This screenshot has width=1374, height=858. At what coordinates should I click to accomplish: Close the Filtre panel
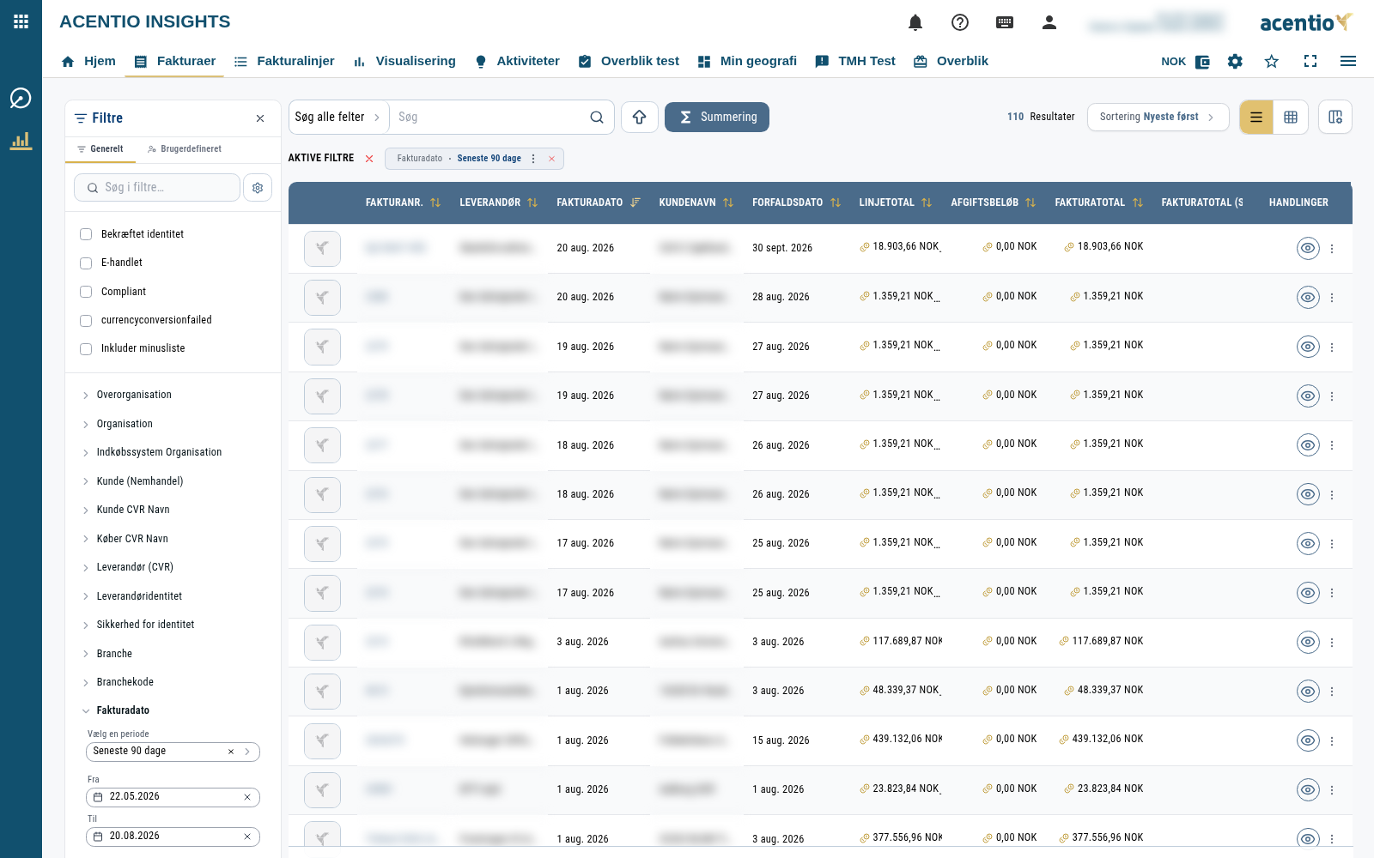(x=260, y=118)
